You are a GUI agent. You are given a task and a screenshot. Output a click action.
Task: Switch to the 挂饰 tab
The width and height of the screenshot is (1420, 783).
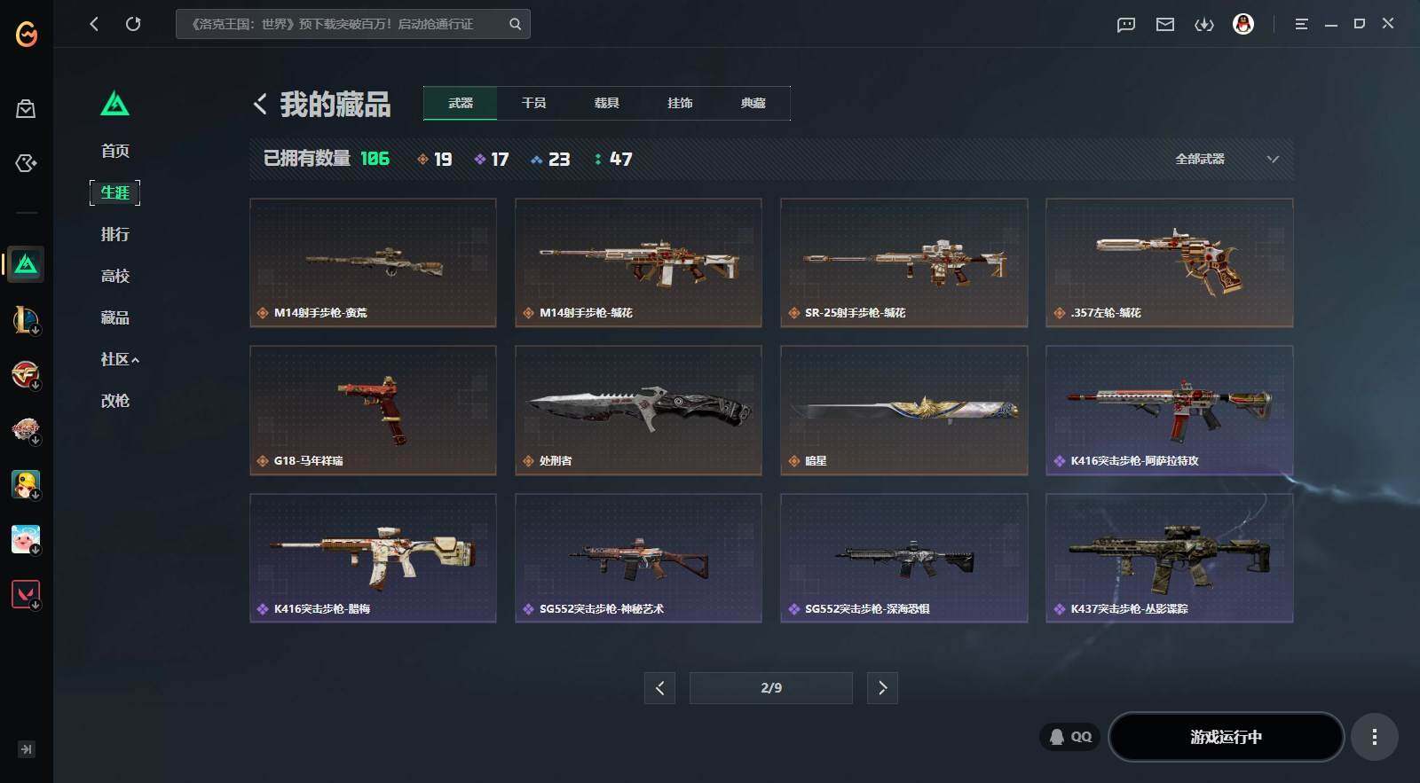point(680,103)
